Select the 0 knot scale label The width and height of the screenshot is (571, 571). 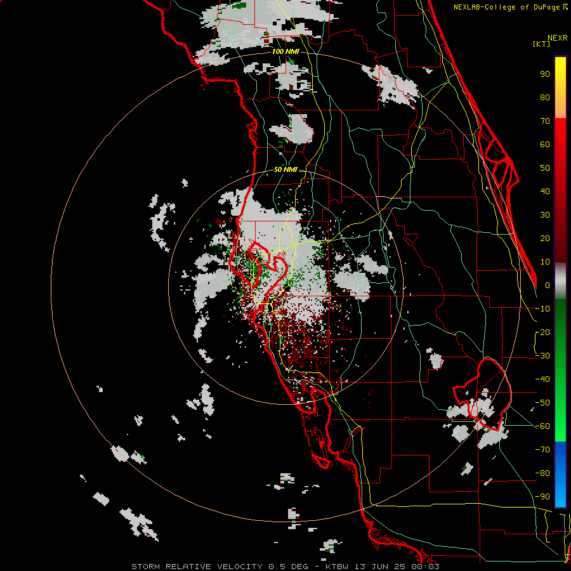[548, 285]
